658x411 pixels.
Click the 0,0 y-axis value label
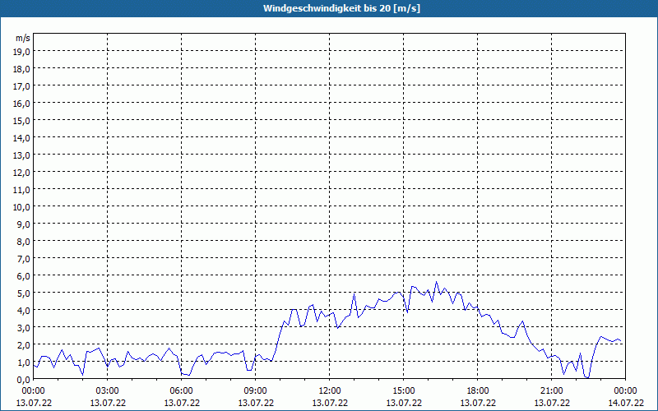click(x=23, y=380)
